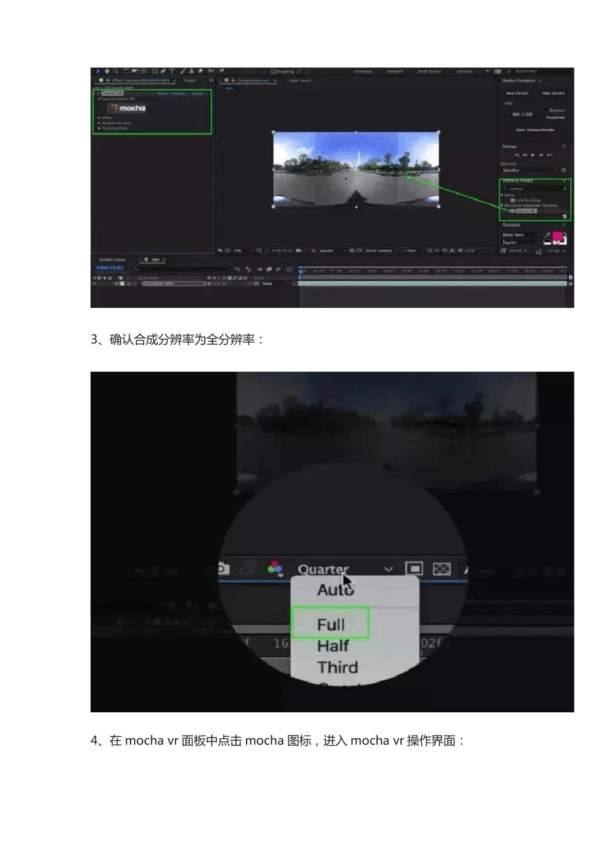Select the Rotation tool in top toolbar
The width and height of the screenshot is (599, 848).
(127, 71)
